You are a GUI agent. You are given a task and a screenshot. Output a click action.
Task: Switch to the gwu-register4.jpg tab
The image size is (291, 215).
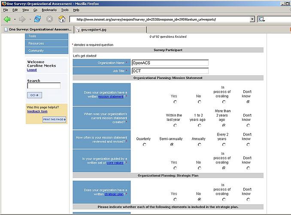click(x=93, y=30)
